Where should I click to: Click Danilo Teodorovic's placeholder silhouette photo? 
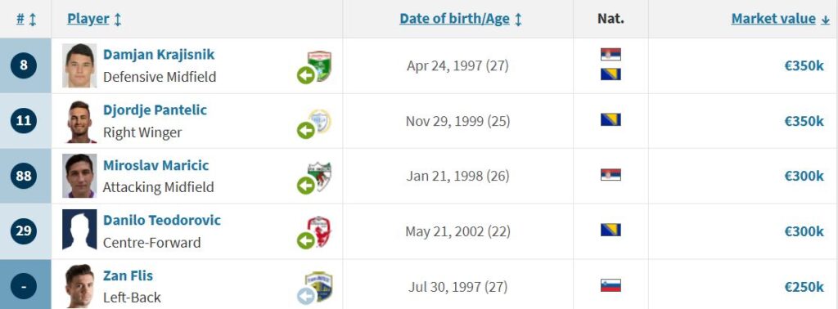(x=79, y=230)
